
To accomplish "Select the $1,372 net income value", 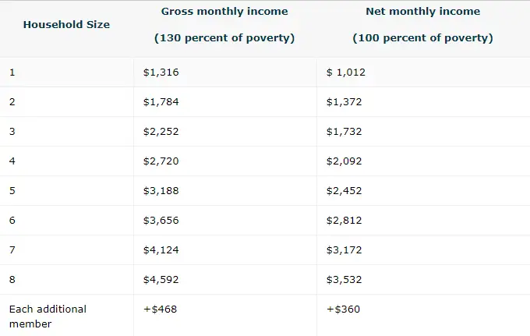I will pos(344,102).
